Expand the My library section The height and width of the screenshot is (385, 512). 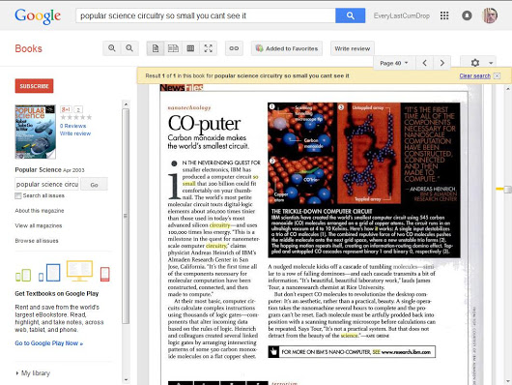click(33, 373)
